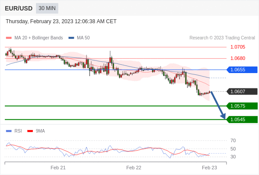The image size is (259, 175).
Task: Select the 1.0545 green target tag
Action: [x=242, y=119]
